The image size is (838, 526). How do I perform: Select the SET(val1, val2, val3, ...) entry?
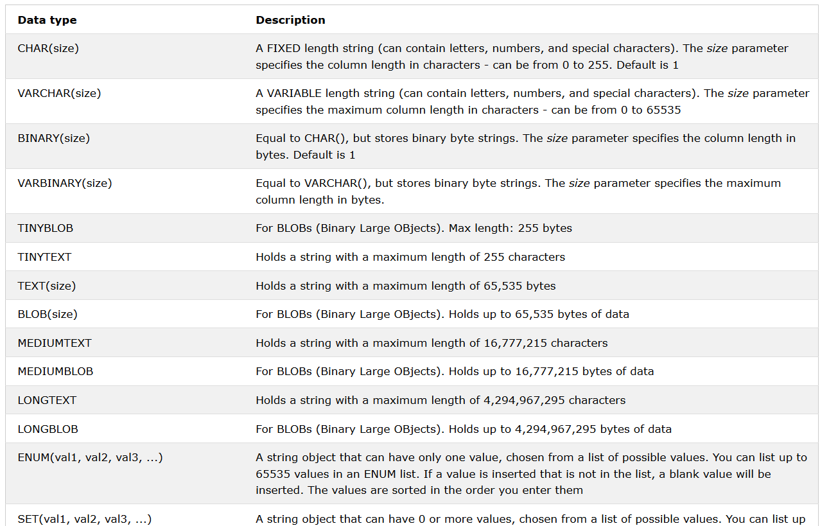(x=85, y=519)
